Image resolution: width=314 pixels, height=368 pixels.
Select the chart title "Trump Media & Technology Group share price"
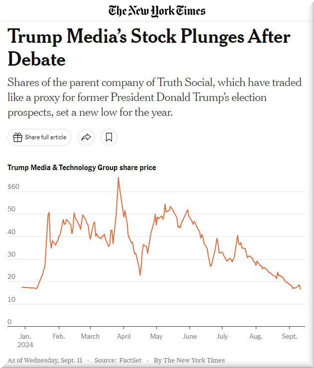[82, 168]
